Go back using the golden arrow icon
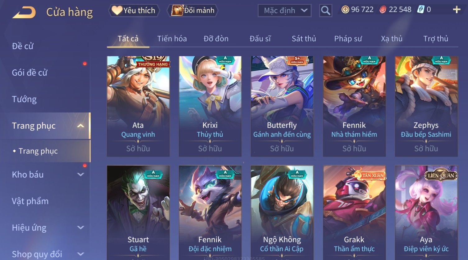This screenshot has width=468, height=260. tap(24, 12)
